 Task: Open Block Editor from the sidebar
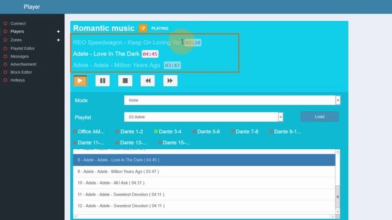tap(21, 72)
